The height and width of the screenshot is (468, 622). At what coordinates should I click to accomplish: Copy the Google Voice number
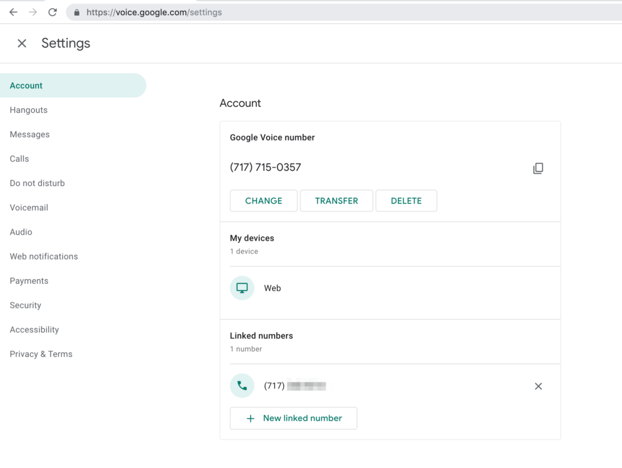(x=538, y=168)
